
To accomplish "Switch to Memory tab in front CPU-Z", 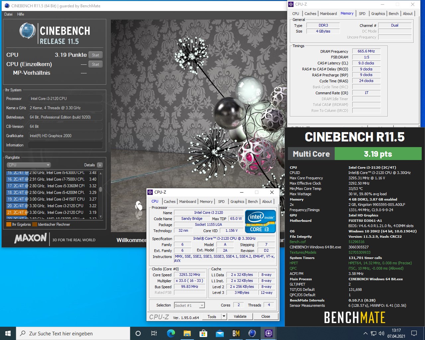I will click(206, 202).
